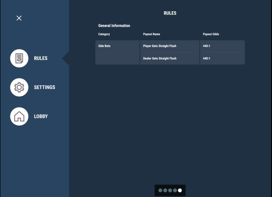
Task: Click Dealer Gets Straight Flush row
Action: (x=170, y=59)
